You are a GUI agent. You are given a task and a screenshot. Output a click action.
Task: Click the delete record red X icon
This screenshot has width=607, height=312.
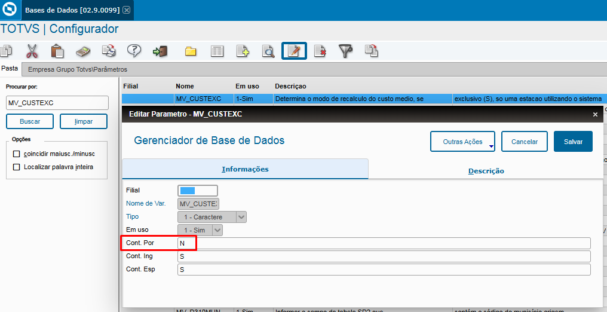(x=320, y=51)
